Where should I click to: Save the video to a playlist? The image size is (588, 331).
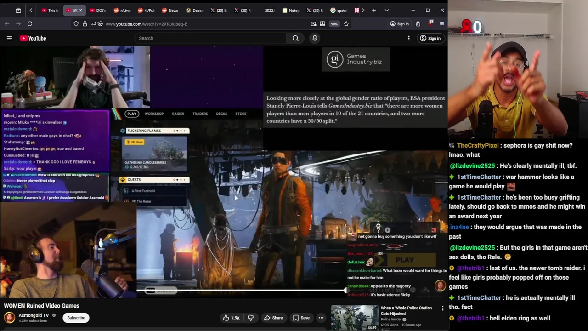pyautogui.click(x=301, y=318)
